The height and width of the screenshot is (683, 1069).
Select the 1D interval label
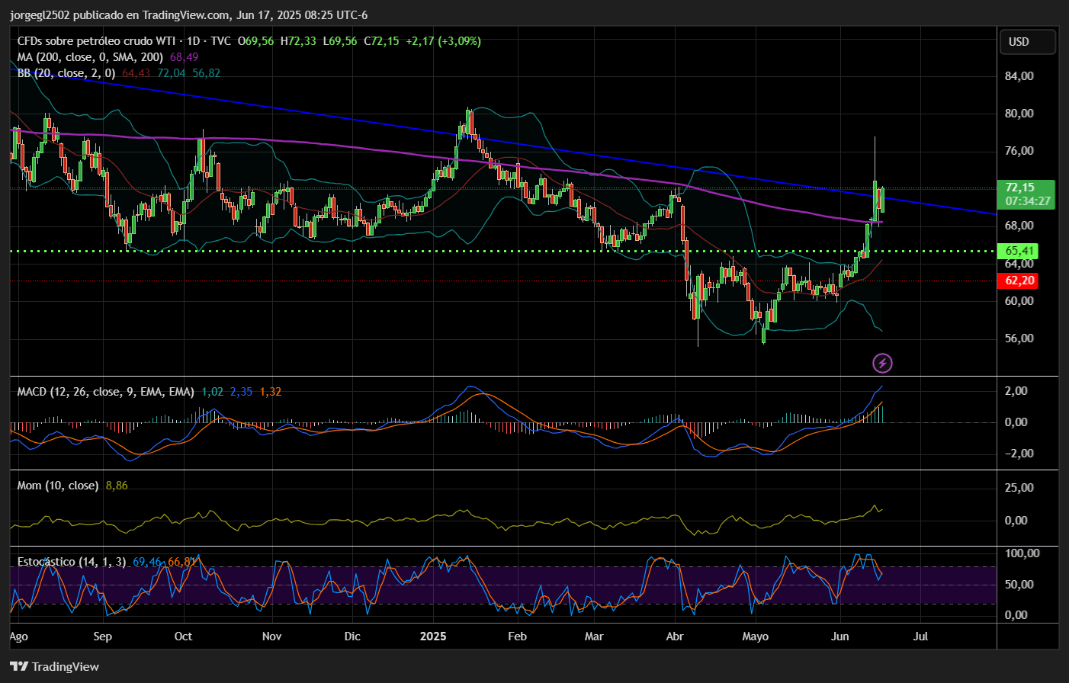193,41
